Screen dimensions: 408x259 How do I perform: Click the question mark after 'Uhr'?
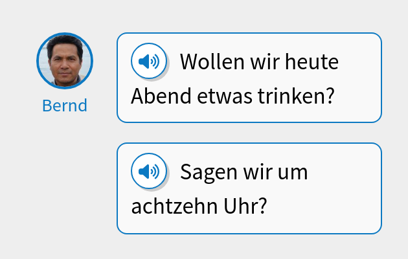click(262, 207)
